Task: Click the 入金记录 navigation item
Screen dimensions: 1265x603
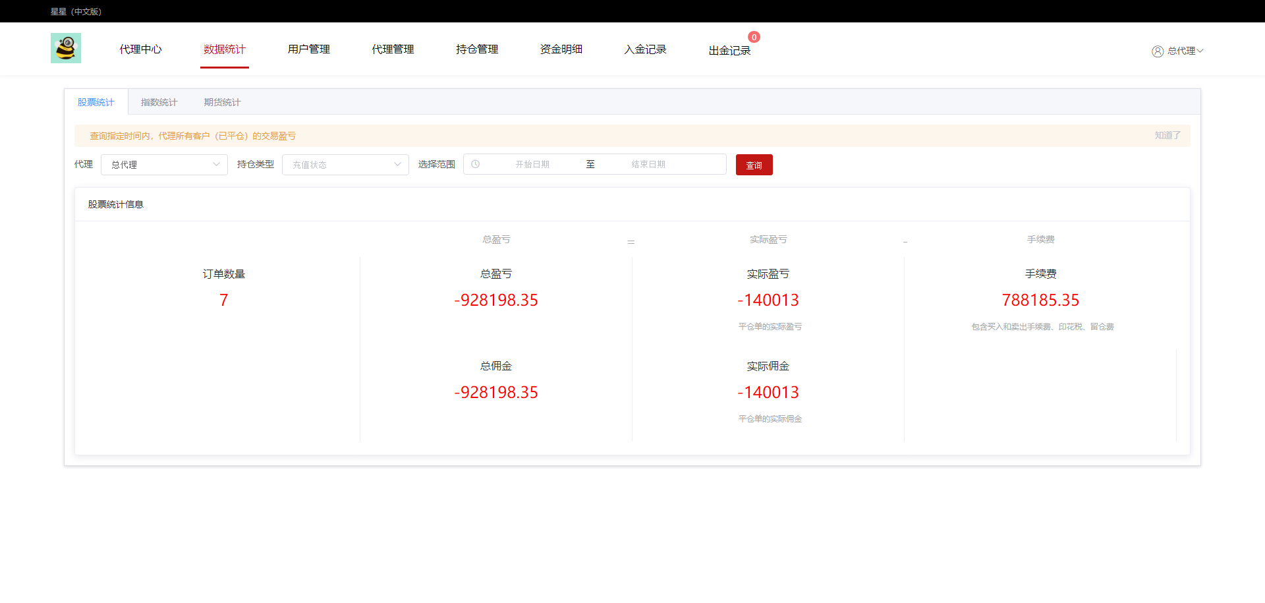Action: pos(646,49)
